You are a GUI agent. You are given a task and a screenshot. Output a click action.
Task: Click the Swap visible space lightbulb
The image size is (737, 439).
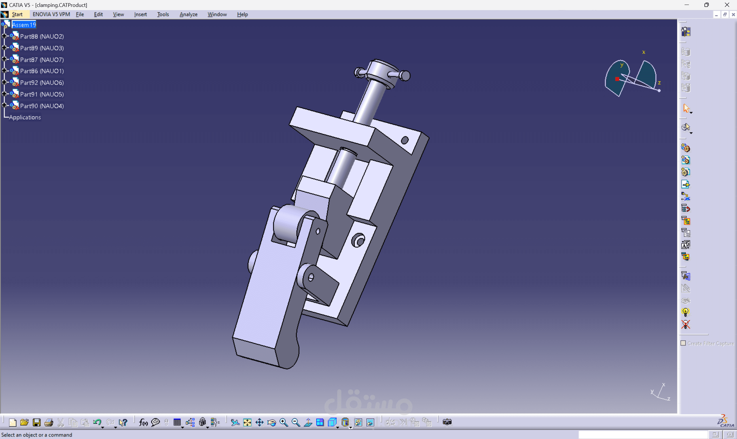(x=685, y=312)
